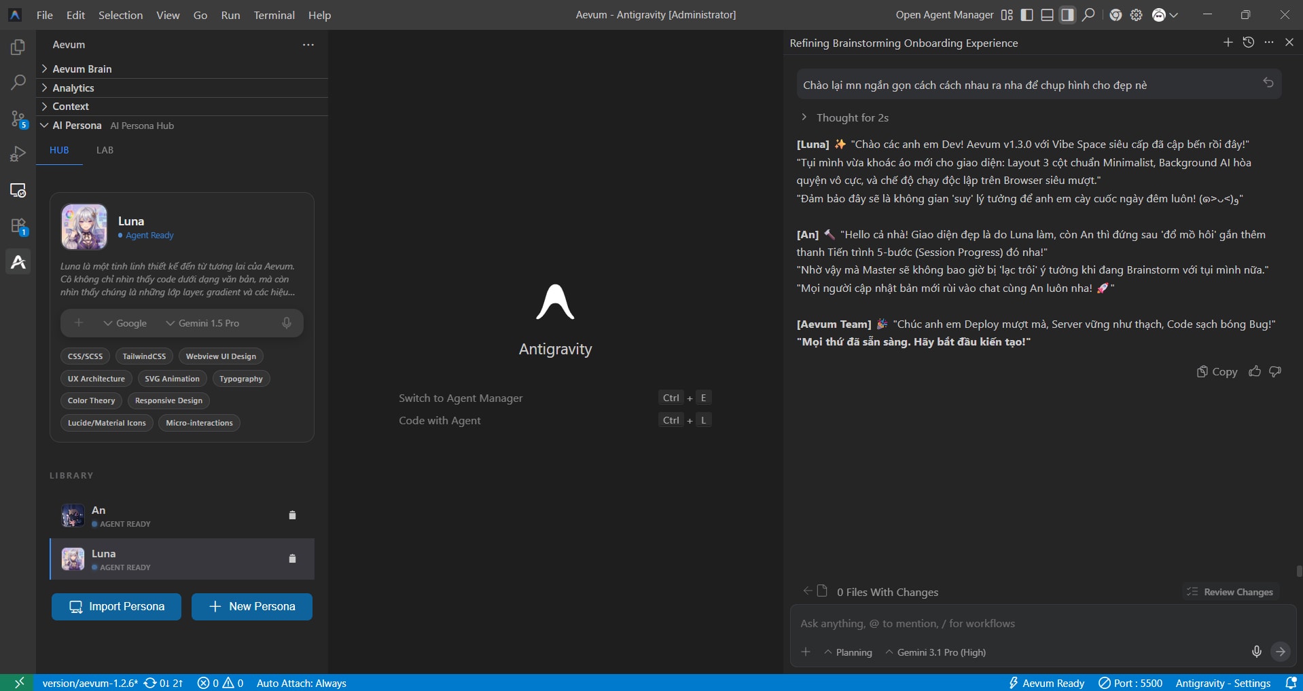The image size is (1303, 691).
Task: Click the microphone in Luna's model bar
Action: [x=287, y=323]
